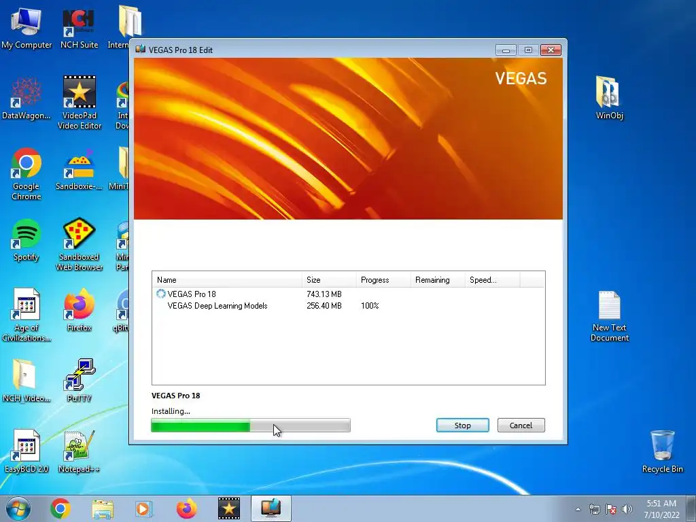
Task: Sort list by Name column
Action: 227,279
